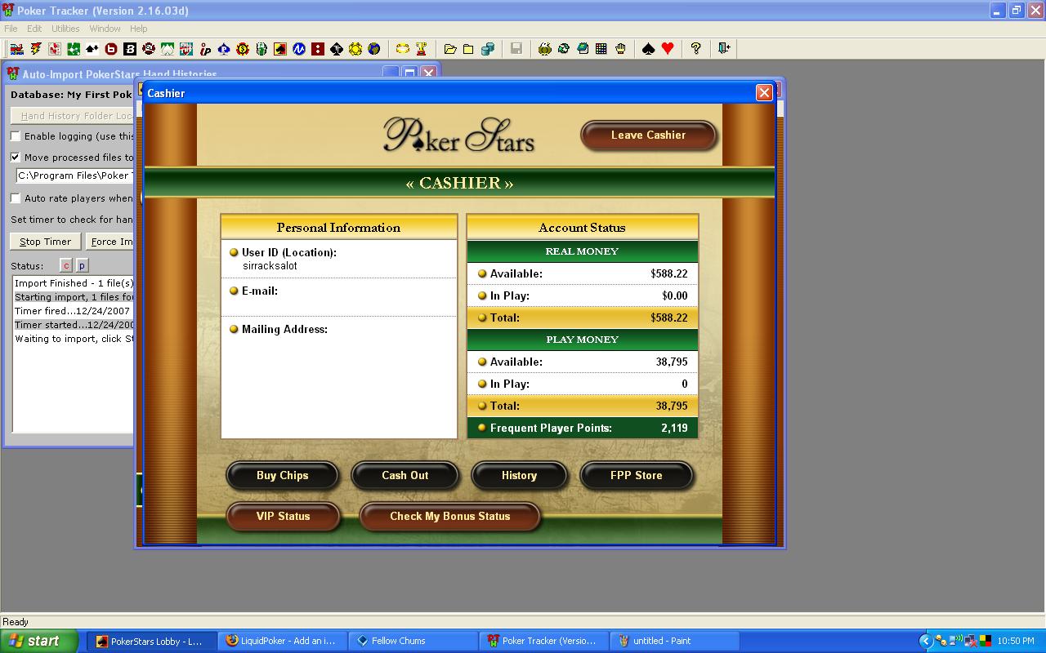Click 'Import Finished - 1 file(s)' status line
1046x653 pixels.
[74, 283]
